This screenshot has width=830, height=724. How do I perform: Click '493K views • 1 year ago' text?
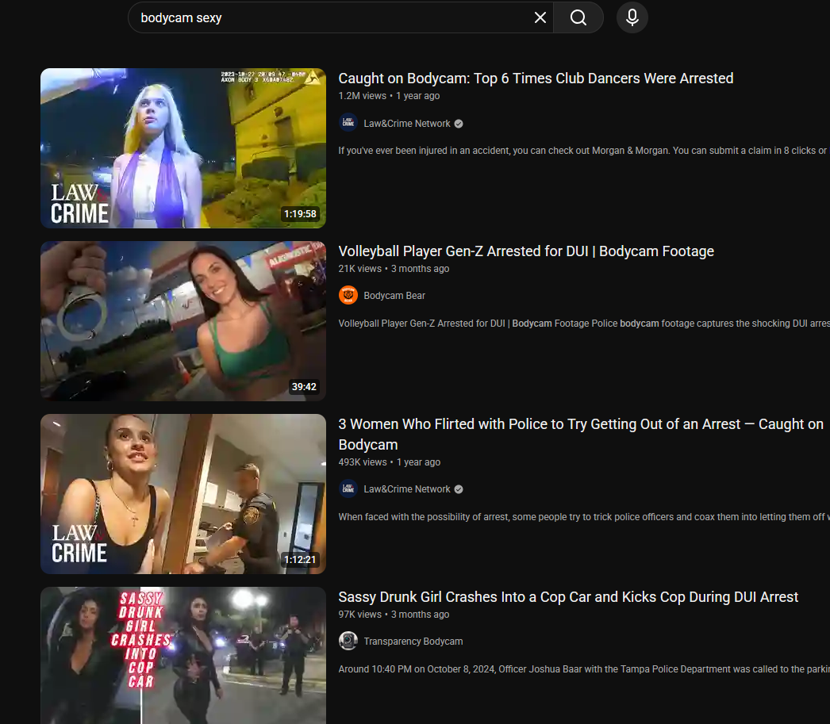click(389, 462)
